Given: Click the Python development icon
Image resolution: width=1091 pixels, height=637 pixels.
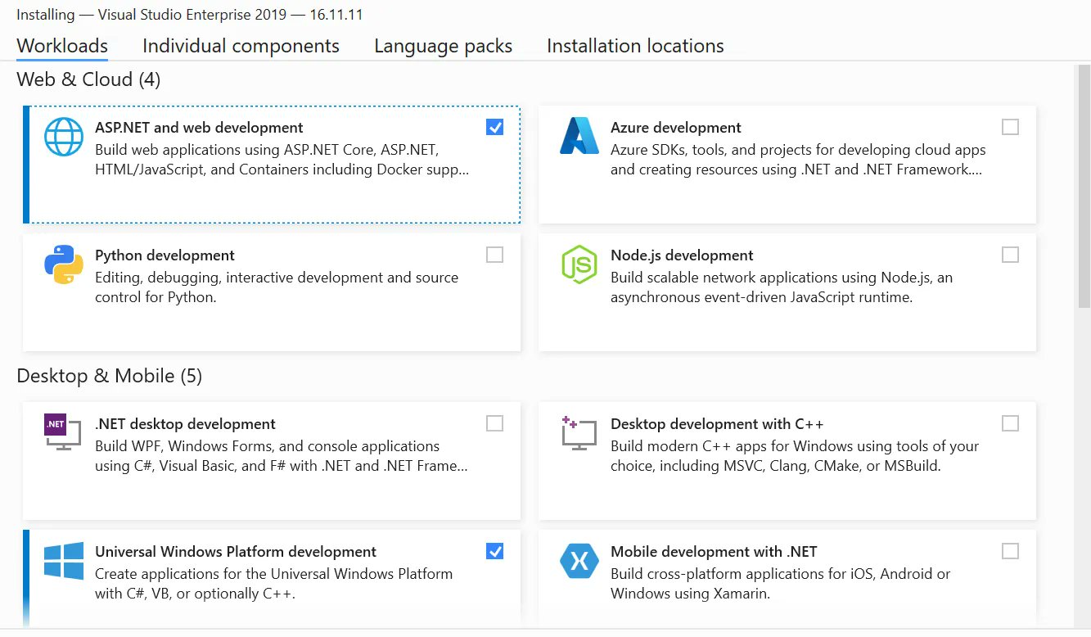Looking at the screenshot, I should (x=63, y=264).
